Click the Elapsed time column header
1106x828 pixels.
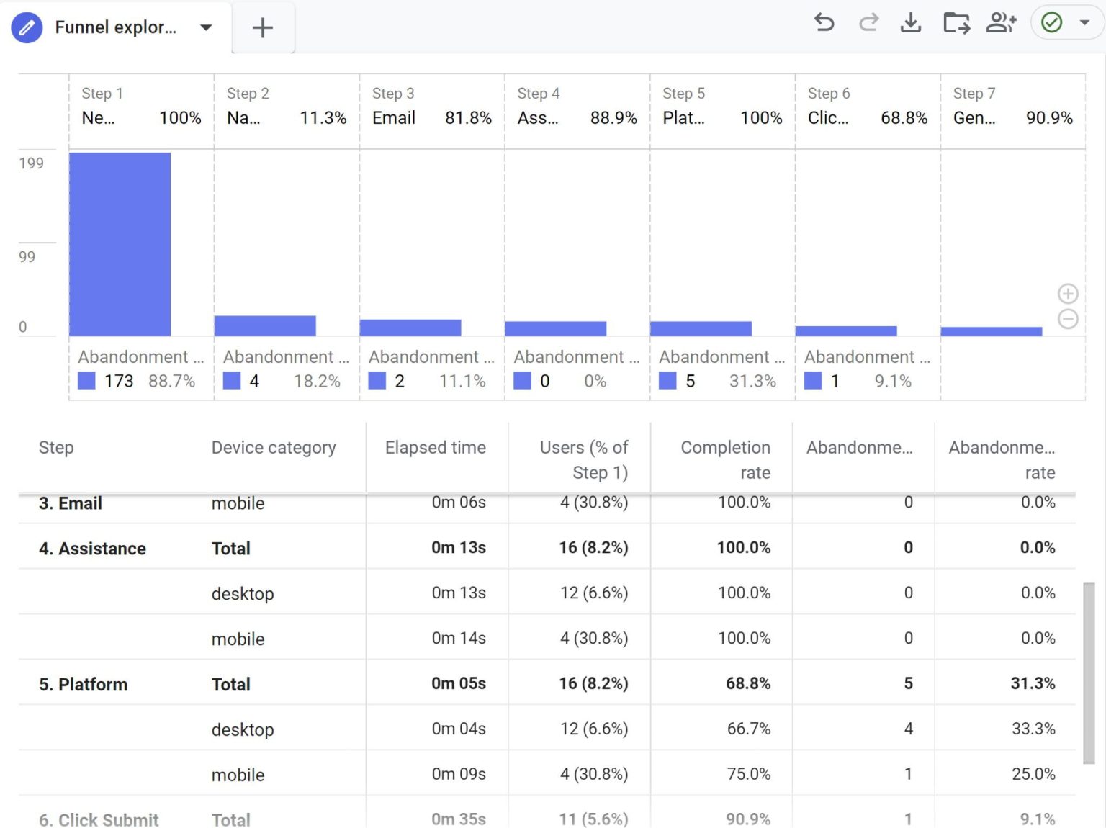(x=435, y=448)
